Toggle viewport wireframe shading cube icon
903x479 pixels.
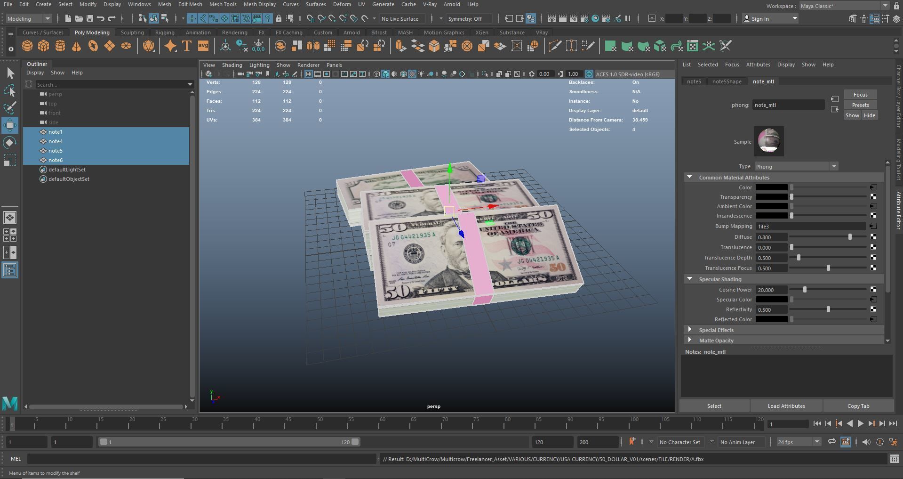coord(376,74)
